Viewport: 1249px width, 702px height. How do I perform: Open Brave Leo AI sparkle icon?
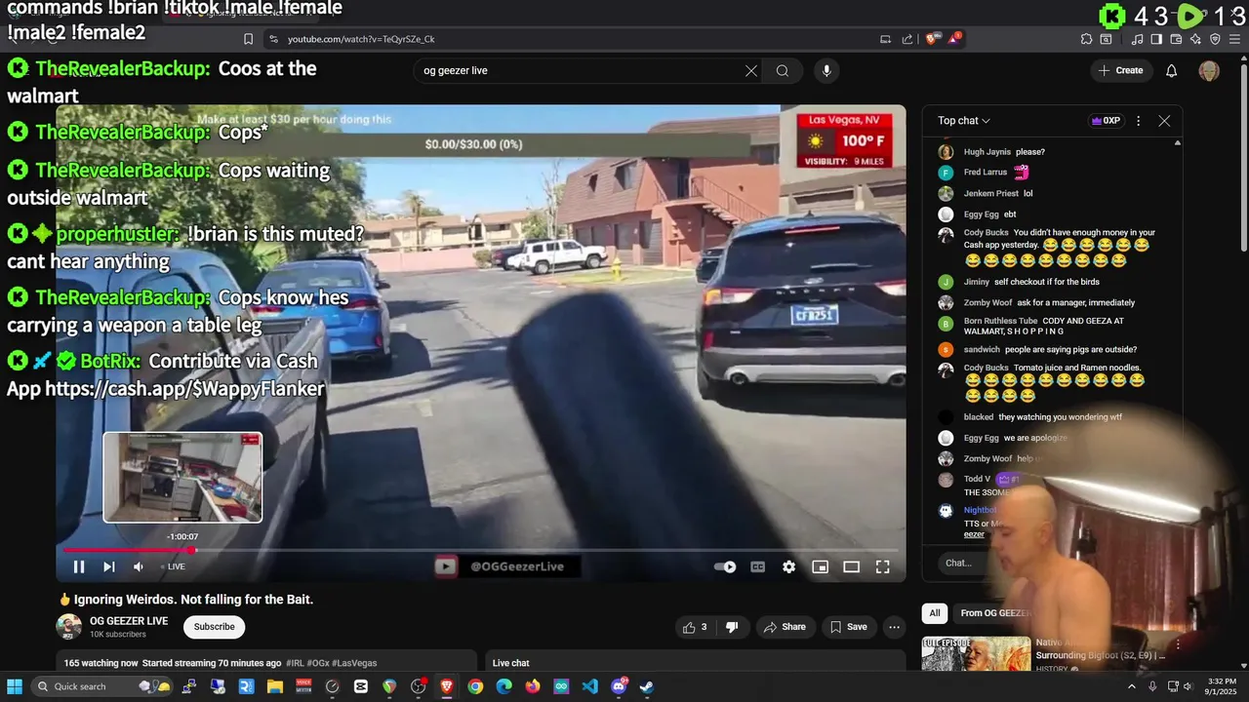pos(1195,39)
